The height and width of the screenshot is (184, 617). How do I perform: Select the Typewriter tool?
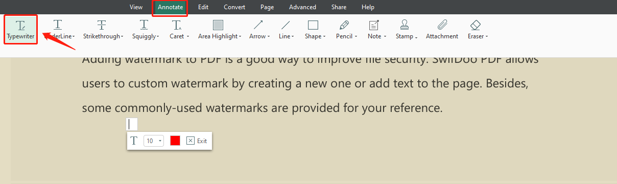(20, 30)
